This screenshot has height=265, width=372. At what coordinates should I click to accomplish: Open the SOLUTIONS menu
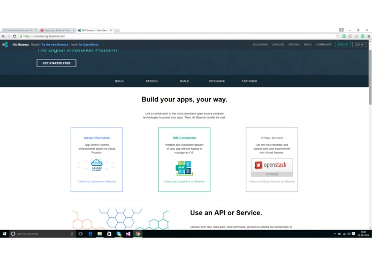pyautogui.click(x=260, y=45)
